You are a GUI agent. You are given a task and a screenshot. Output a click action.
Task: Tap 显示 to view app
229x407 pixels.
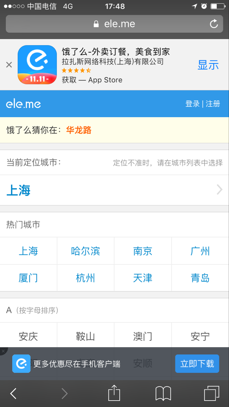click(x=208, y=65)
